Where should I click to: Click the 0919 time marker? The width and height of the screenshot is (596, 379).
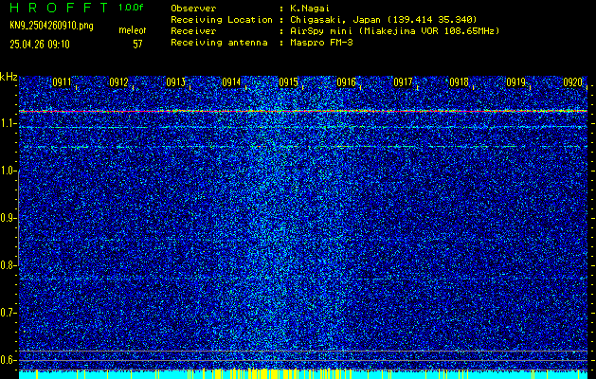point(515,82)
